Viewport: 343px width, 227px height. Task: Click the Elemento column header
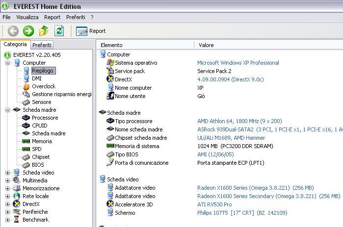[x=145, y=45]
